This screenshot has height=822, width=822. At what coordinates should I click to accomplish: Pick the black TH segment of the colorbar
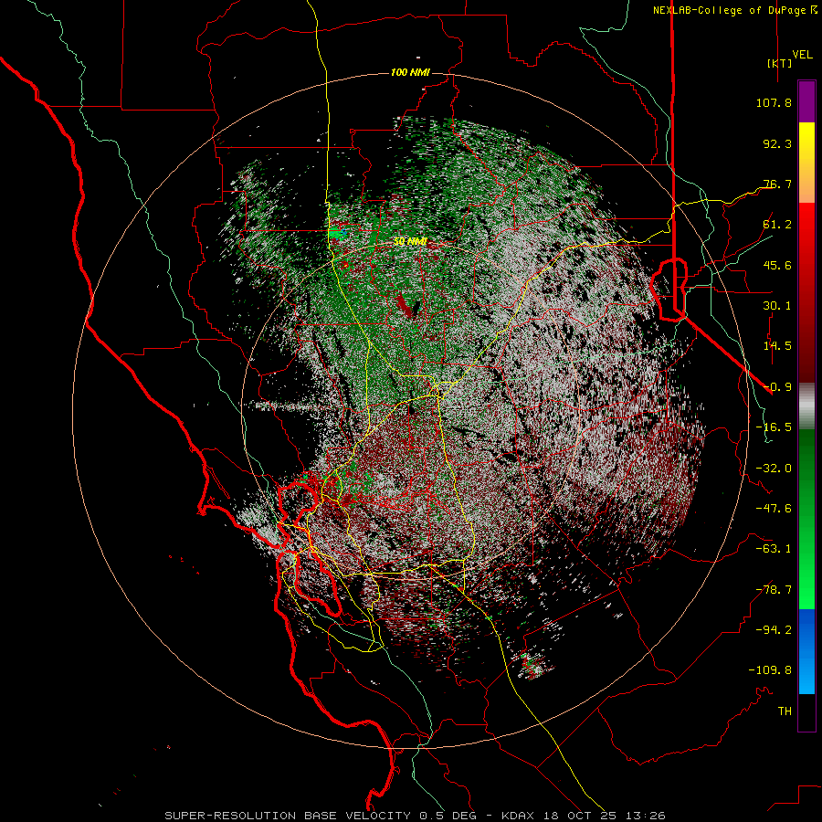click(x=806, y=711)
